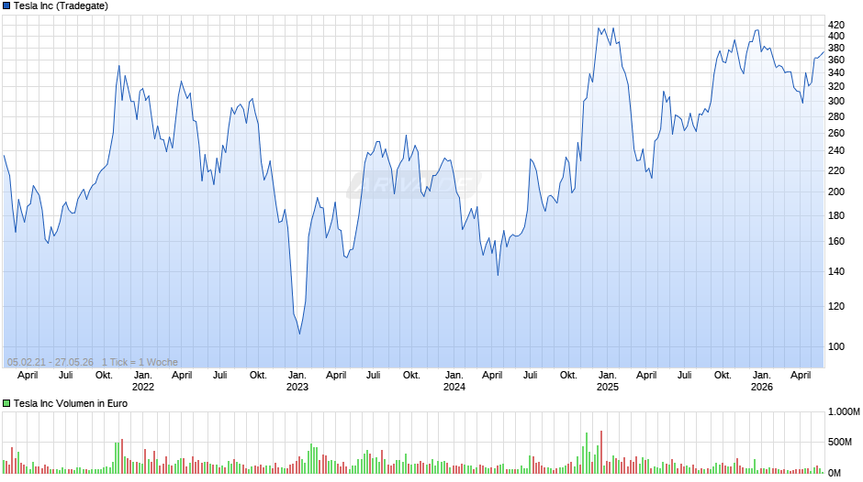Click the 0M volume axis label
Screen dimensions: 863x482
[835, 473]
